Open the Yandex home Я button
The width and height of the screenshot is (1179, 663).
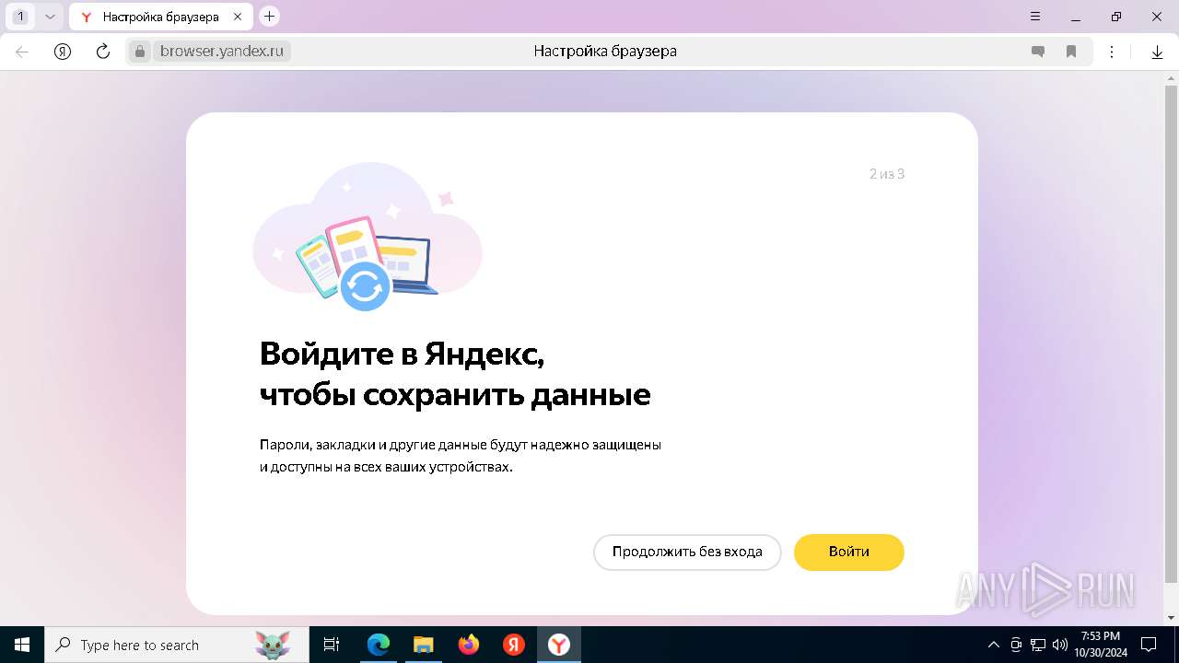click(x=63, y=52)
